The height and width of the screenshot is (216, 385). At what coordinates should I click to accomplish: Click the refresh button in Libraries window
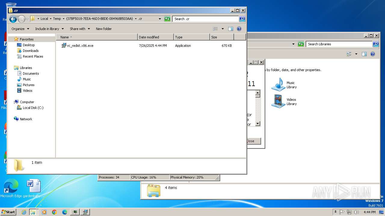(x=301, y=44)
